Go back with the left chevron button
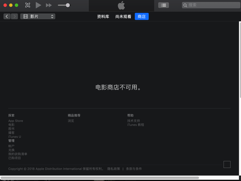This screenshot has height=181, width=241. coord(7,16)
